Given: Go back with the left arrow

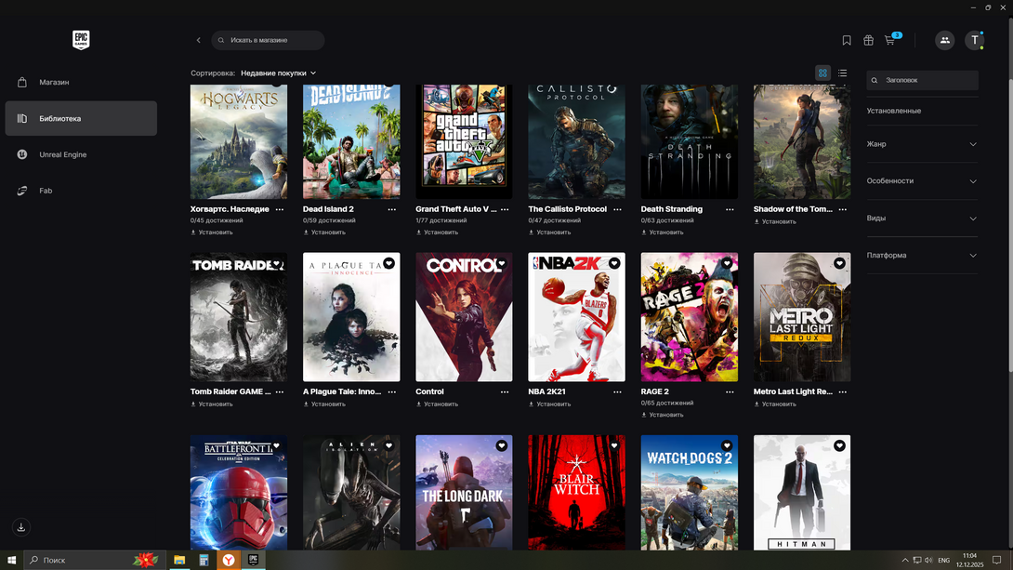Looking at the screenshot, I should click(198, 40).
